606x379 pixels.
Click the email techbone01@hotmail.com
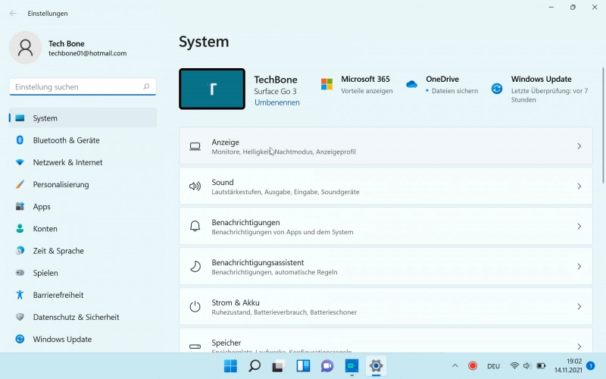point(87,53)
